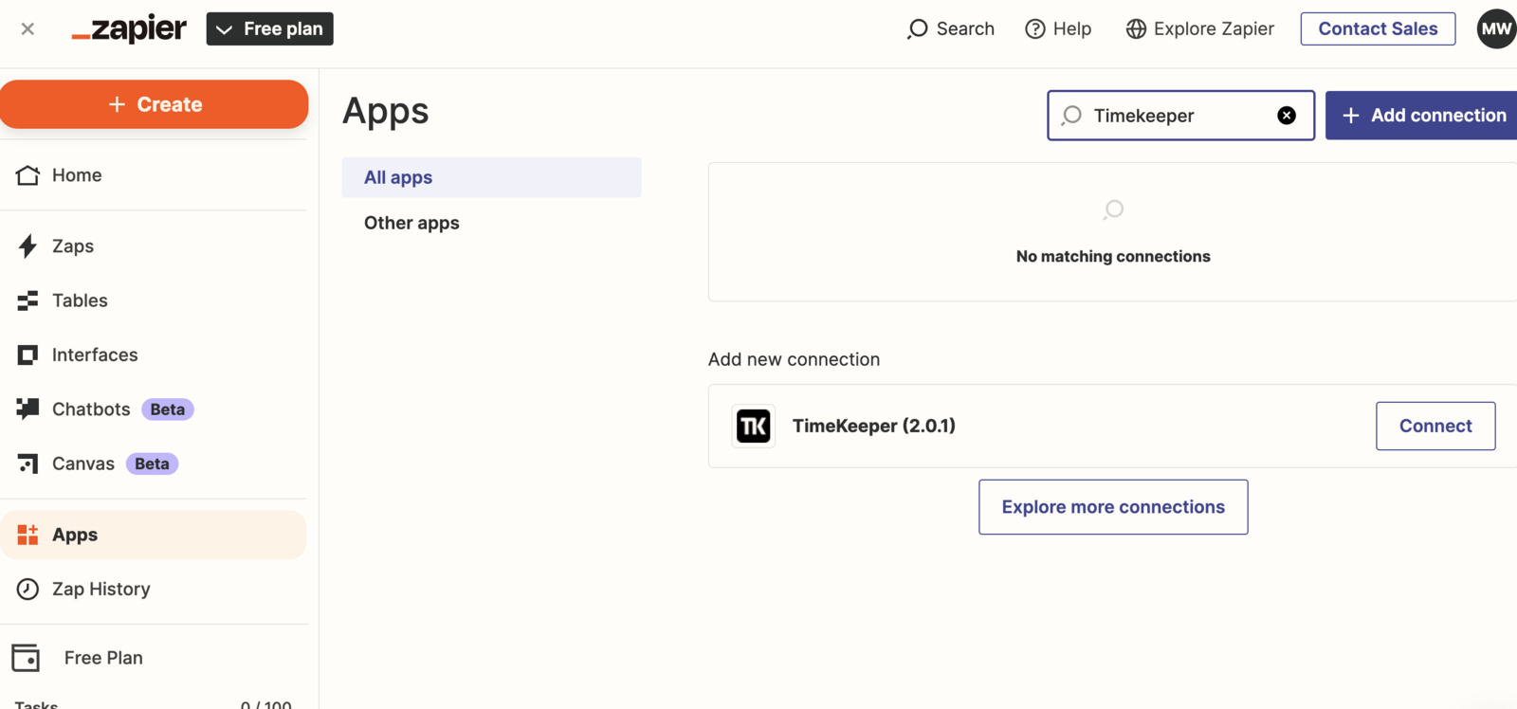
Task: Click the TimeKeeper (2.0.1) app name
Action: coord(874,426)
